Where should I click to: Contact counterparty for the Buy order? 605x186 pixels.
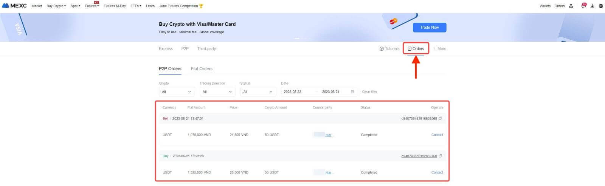coord(437,172)
